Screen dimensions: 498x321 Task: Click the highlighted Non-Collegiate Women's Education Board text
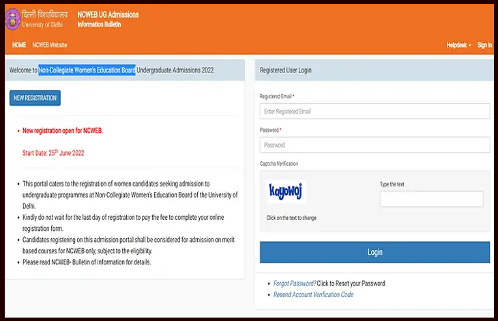point(87,70)
